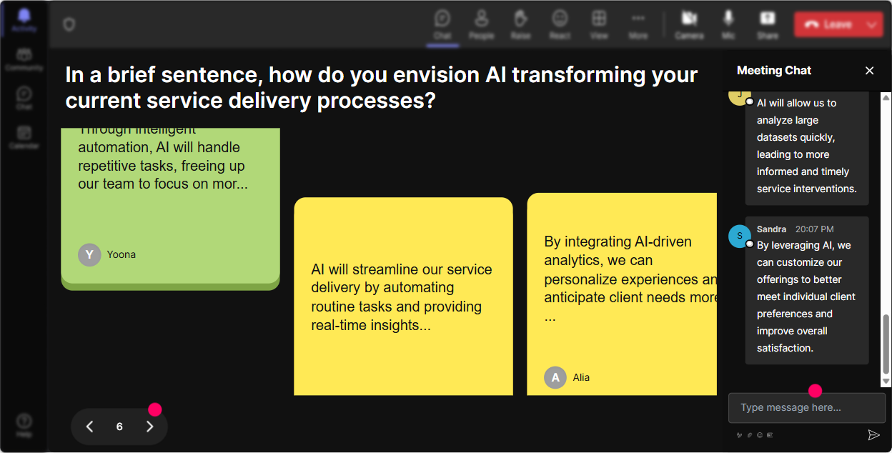
Task: Go to the next response page
Action: coord(149,427)
